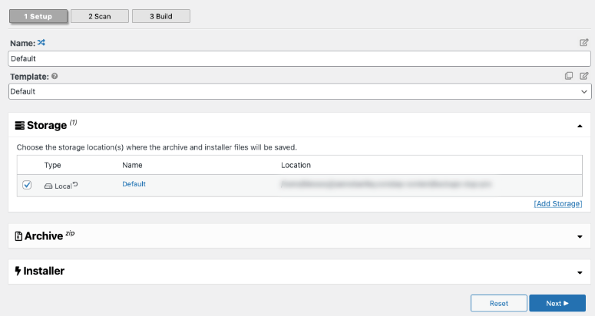Click the Archive file icon

pyautogui.click(x=19, y=236)
